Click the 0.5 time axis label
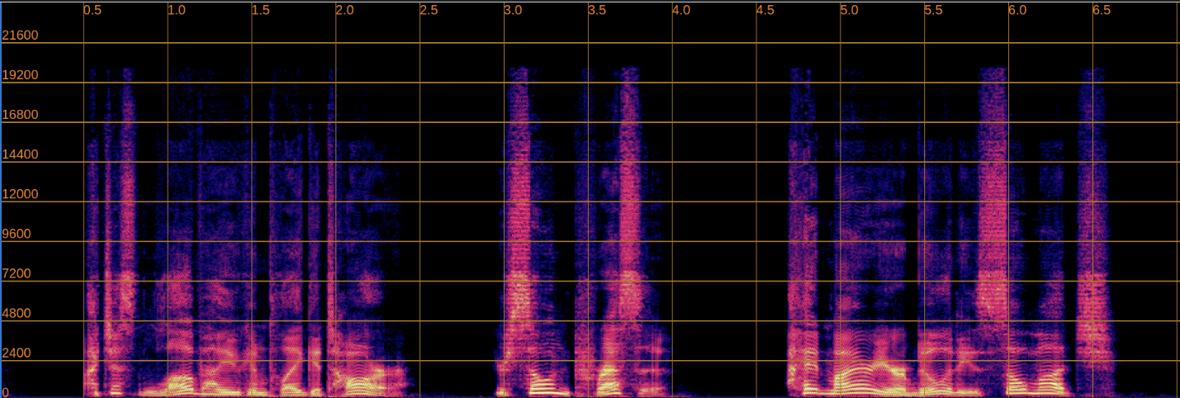This screenshot has height=398, width=1180. click(x=93, y=11)
